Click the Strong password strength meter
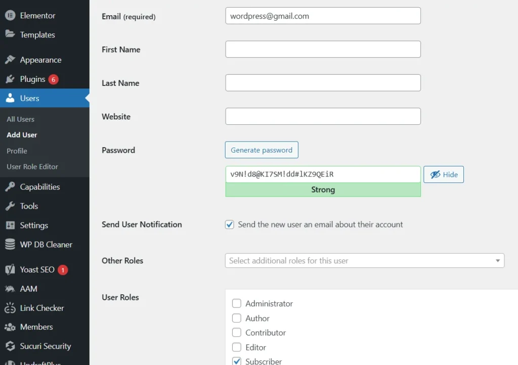 (323, 190)
